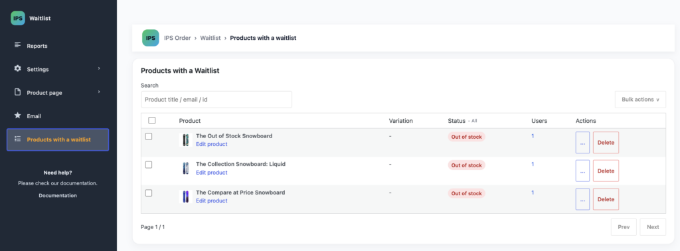
Task: Open more actions for Collection Snowboard: Liquid
Action: pos(582,171)
